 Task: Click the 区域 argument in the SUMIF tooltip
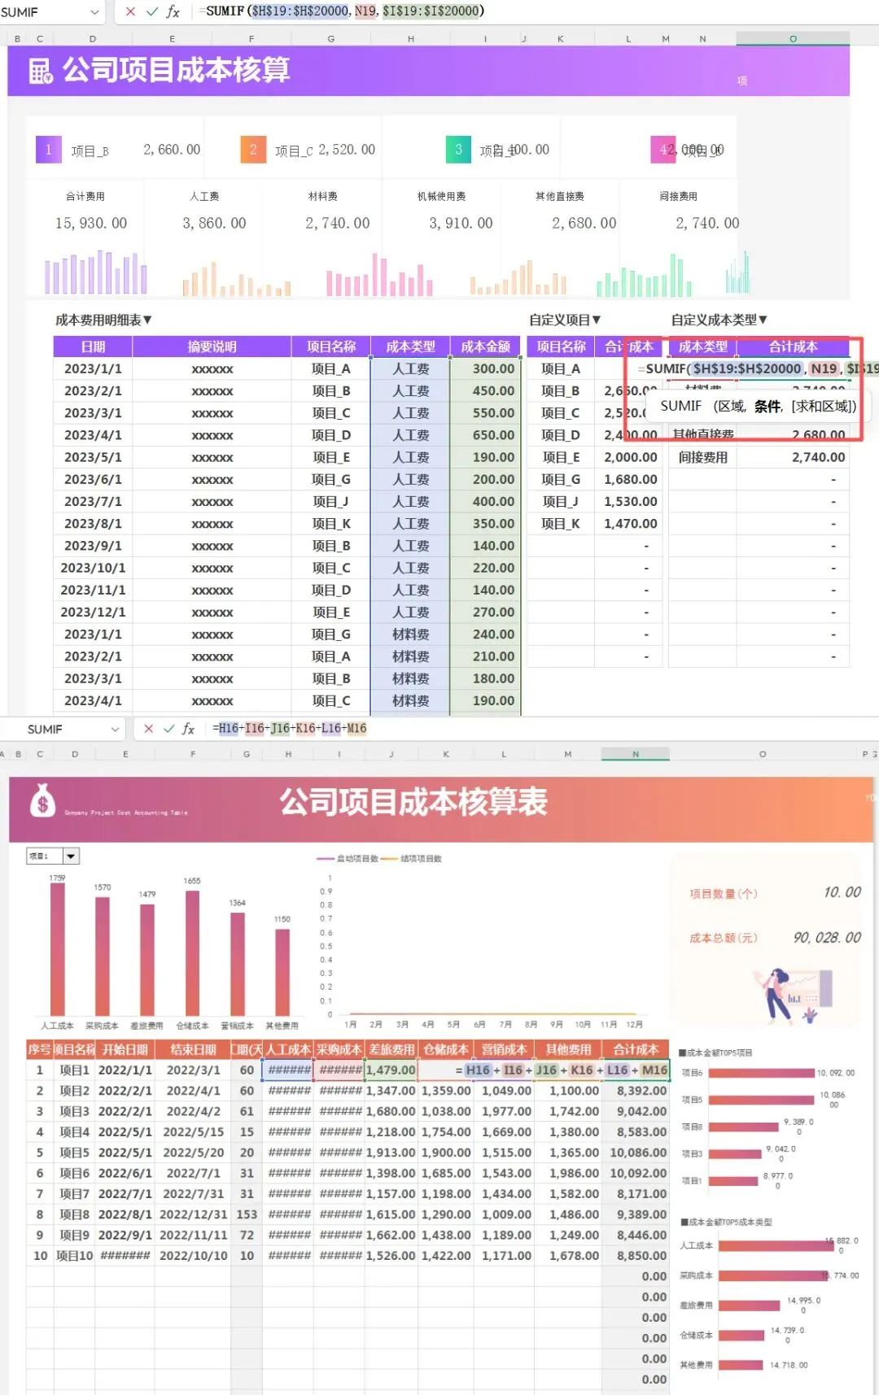point(730,406)
